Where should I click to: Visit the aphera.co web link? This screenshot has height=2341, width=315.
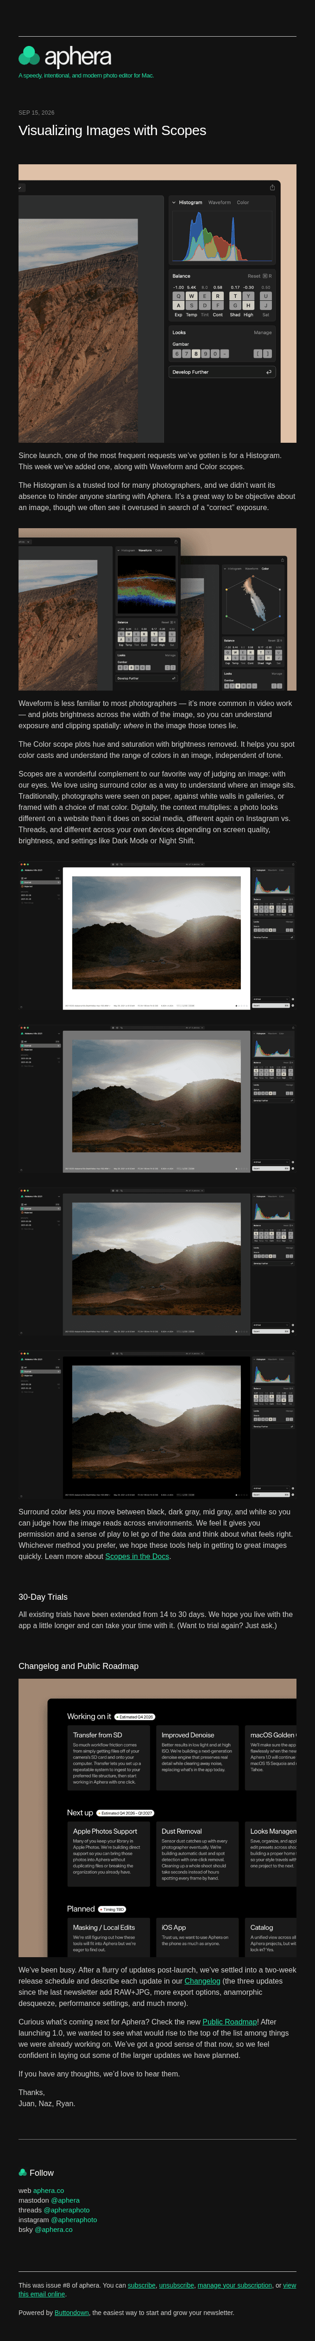click(x=49, y=2190)
